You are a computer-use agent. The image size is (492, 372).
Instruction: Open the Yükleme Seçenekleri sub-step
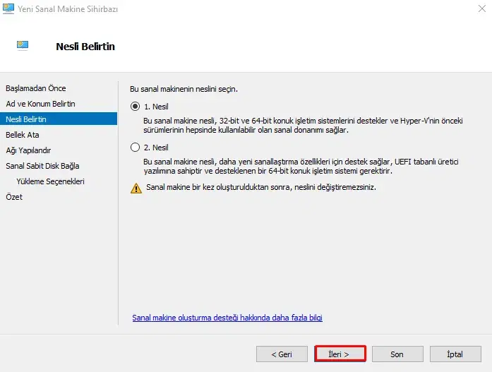(50, 181)
